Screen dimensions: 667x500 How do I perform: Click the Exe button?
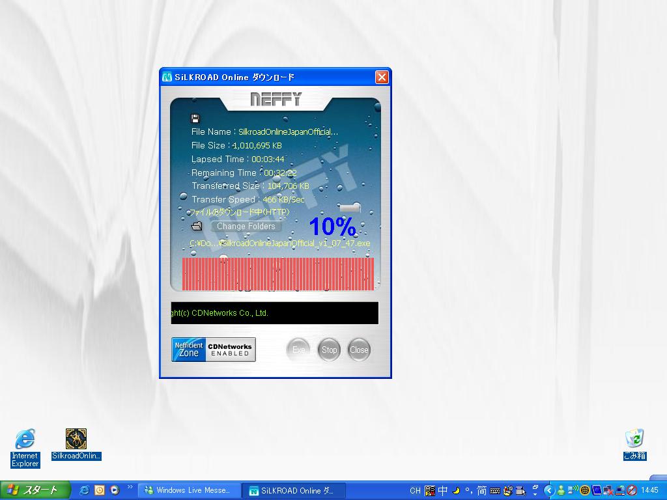(298, 350)
